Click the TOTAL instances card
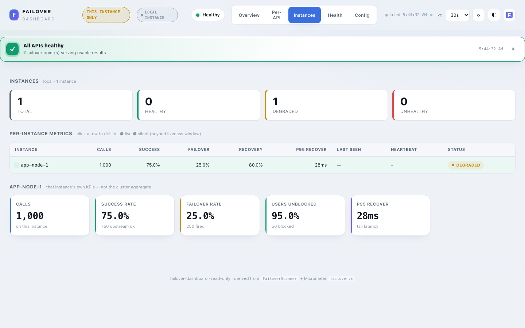The width and height of the screenshot is (525, 328). (x=71, y=105)
